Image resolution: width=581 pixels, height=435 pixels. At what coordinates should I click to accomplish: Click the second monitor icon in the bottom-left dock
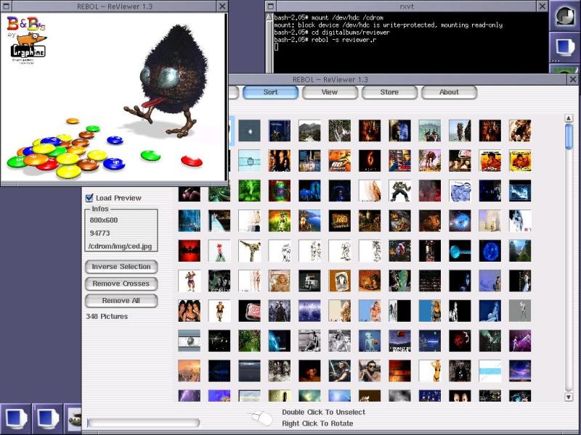click(x=48, y=418)
